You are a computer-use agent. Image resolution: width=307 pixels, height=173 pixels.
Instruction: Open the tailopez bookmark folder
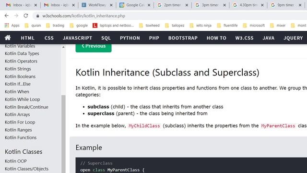[x=175, y=25]
